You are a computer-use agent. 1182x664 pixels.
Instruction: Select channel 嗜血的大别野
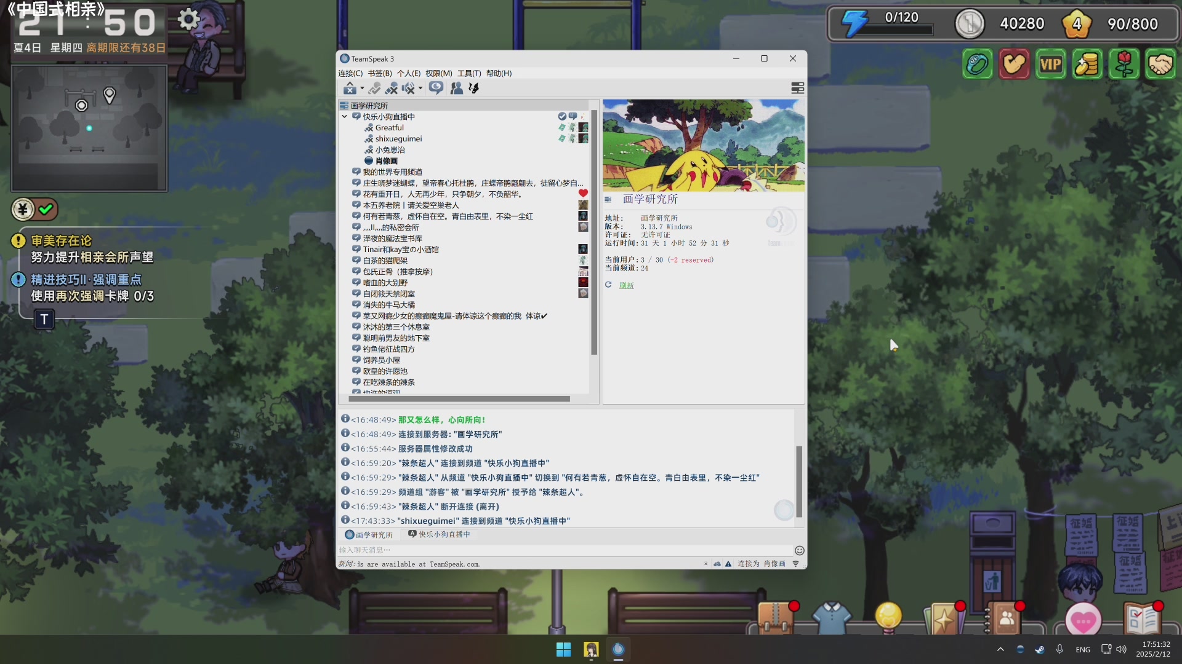(x=385, y=283)
